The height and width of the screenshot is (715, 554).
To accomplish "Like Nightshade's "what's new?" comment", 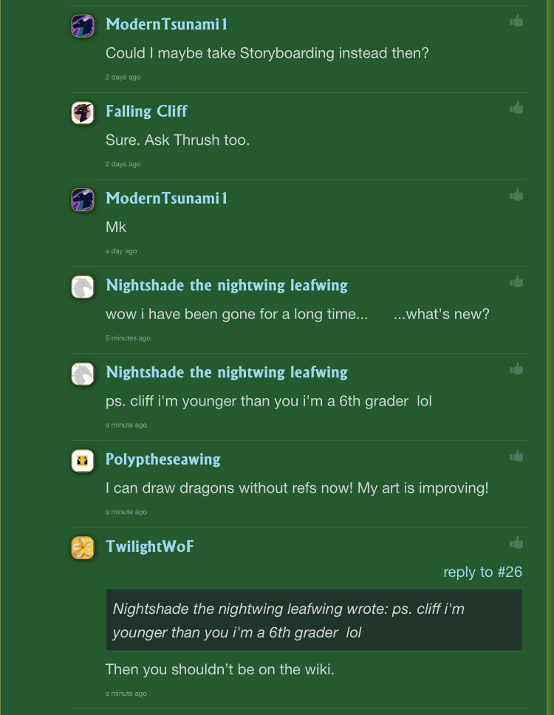I will click(516, 282).
